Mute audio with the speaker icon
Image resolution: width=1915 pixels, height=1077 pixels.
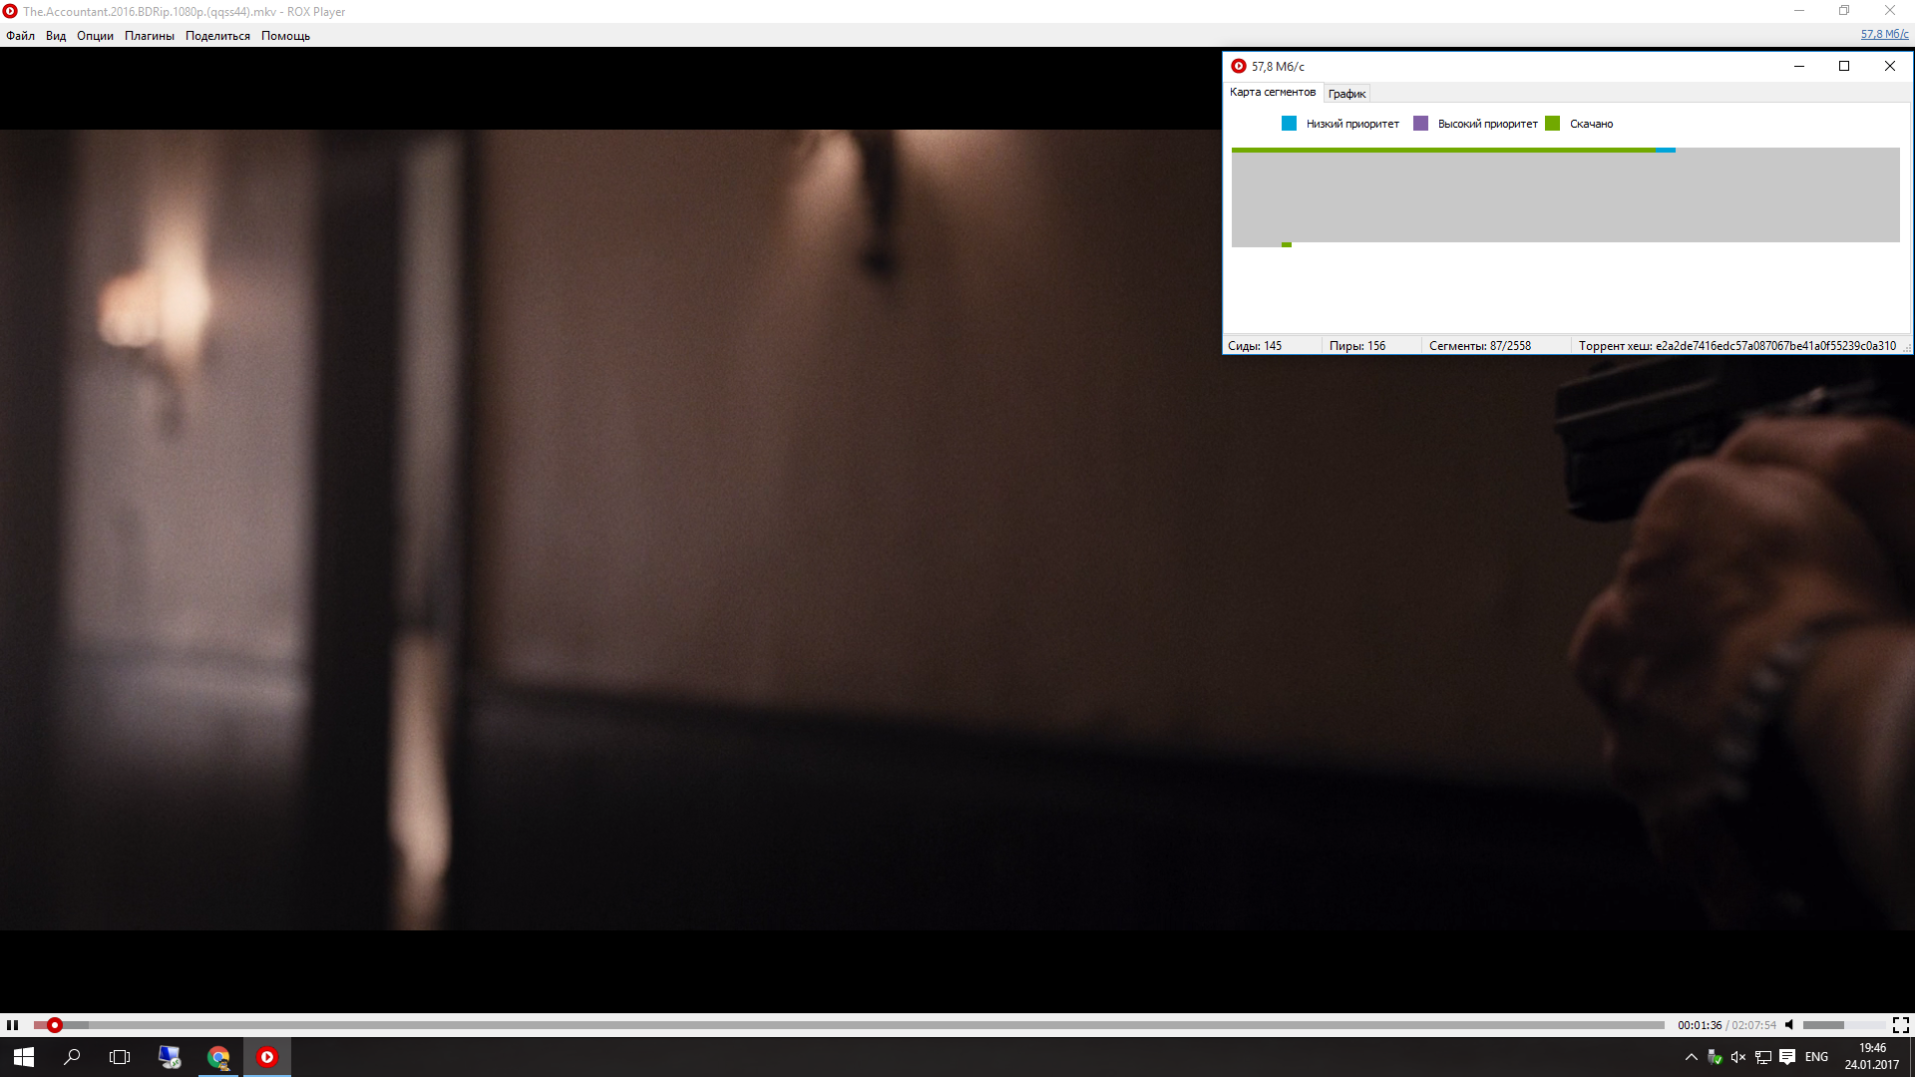coord(1789,1025)
